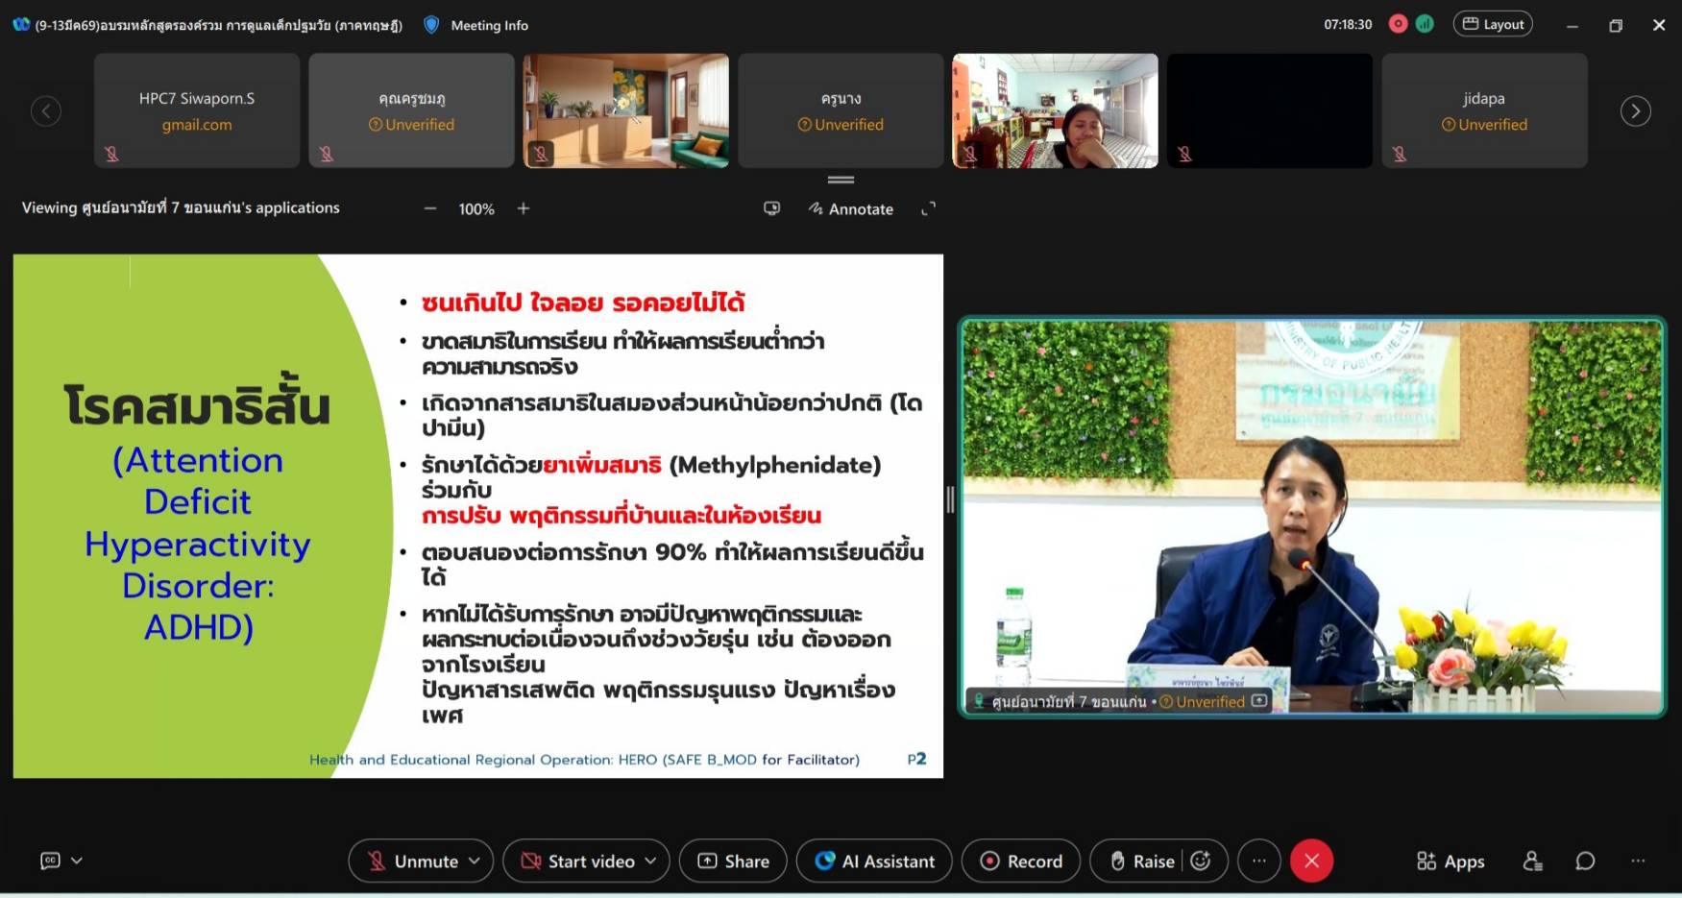This screenshot has height=898, width=1682.
Task: Click the Share button
Action: click(x=733, y=862)
